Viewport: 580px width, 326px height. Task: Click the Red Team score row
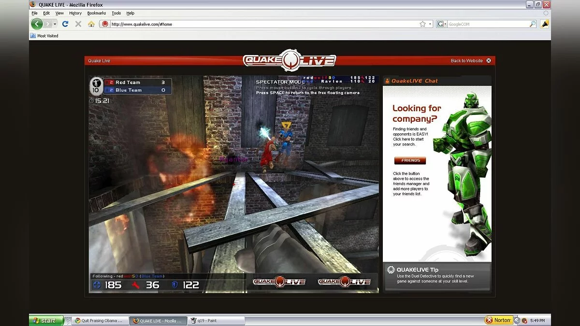point(137,83)
